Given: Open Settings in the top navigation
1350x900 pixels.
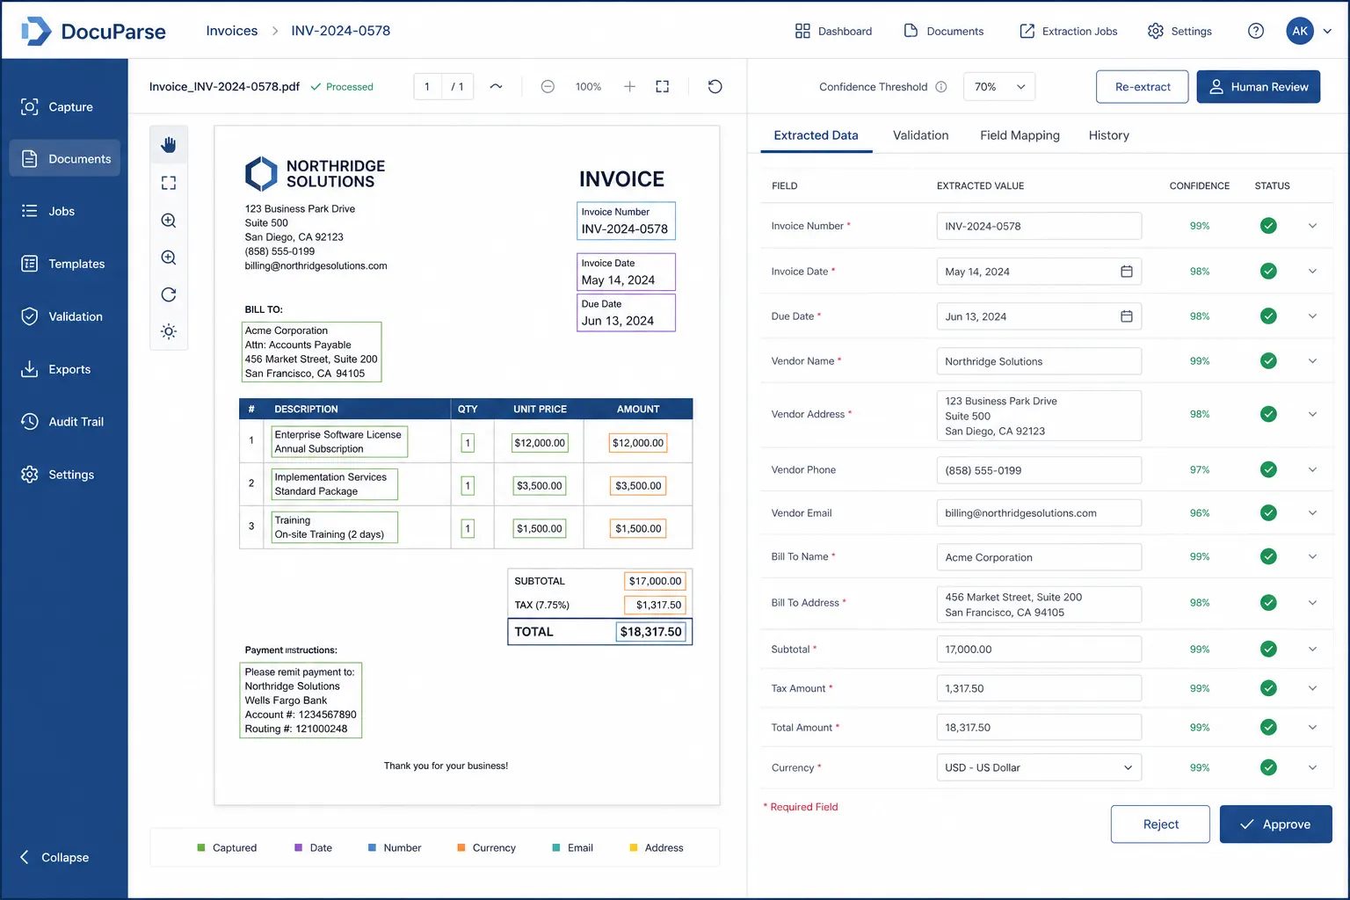Looking at the screenshot, I should click(1179, 31).
